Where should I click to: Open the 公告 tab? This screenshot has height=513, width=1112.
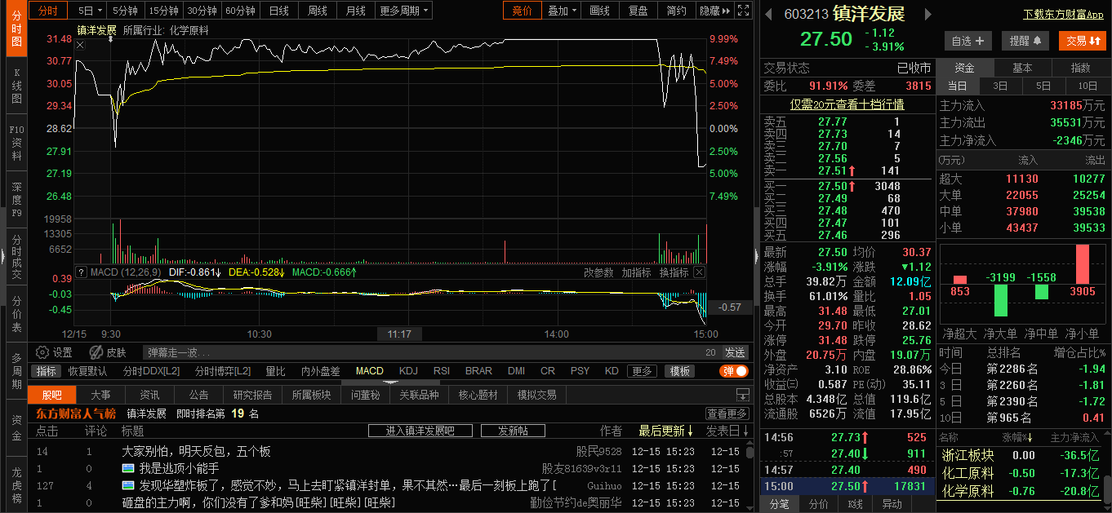(198, 395)
